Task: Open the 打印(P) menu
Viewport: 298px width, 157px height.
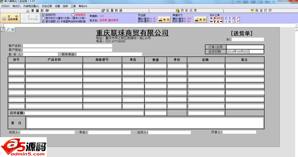Action: click(x=5, y=6)
